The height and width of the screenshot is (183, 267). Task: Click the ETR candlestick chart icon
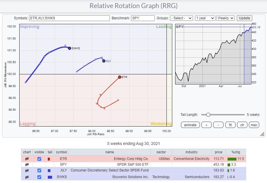pos(27,159)
